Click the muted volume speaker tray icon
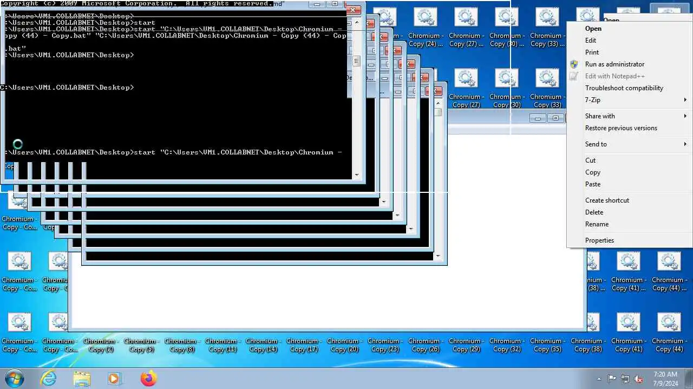This screenshot has width=693, height=389. tap(639, 379)
